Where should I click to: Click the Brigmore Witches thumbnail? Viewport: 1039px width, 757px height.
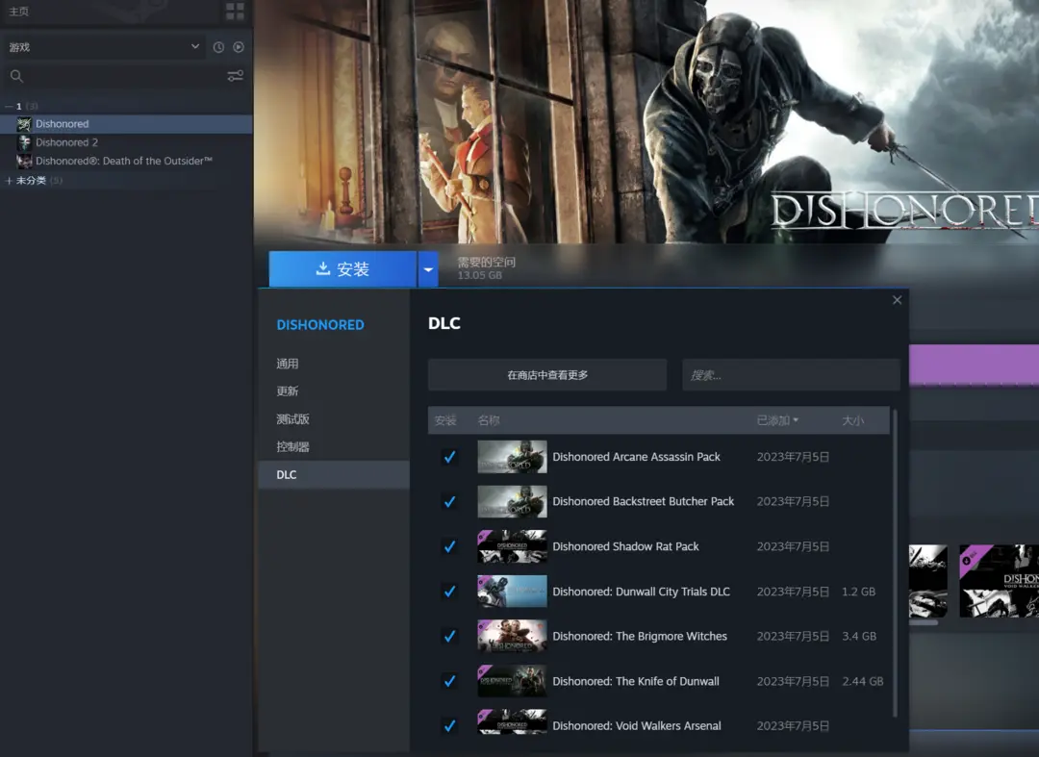point(512,637)
